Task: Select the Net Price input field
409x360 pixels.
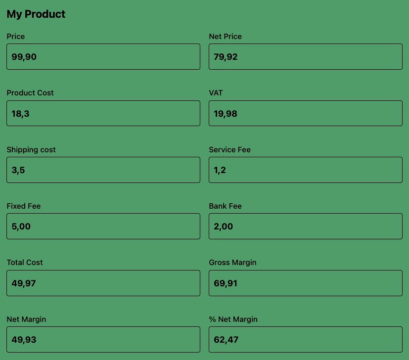Action: 305,56
